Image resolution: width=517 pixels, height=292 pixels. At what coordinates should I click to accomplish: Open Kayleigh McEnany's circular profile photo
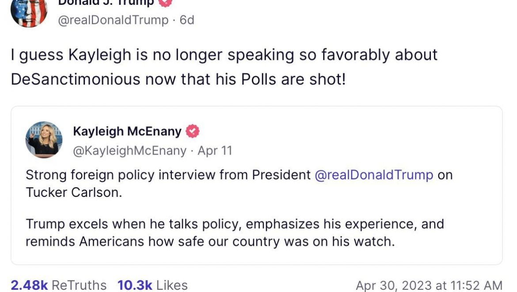pyautogui.click(x=44, y=140)
